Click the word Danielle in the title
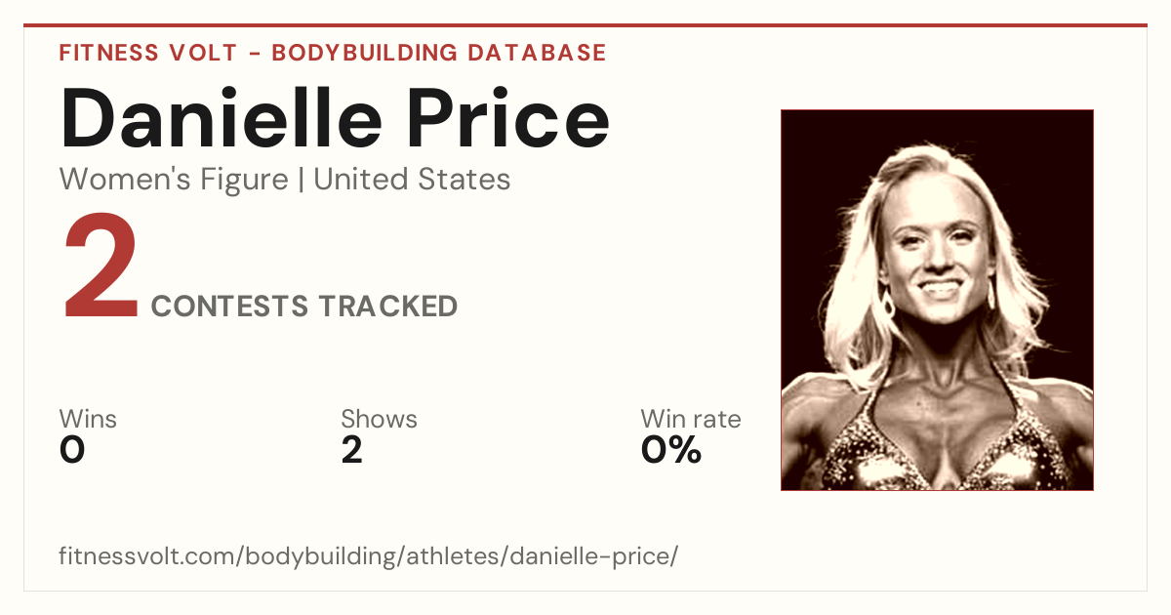The image size is (1171, 615). point(222,120)
